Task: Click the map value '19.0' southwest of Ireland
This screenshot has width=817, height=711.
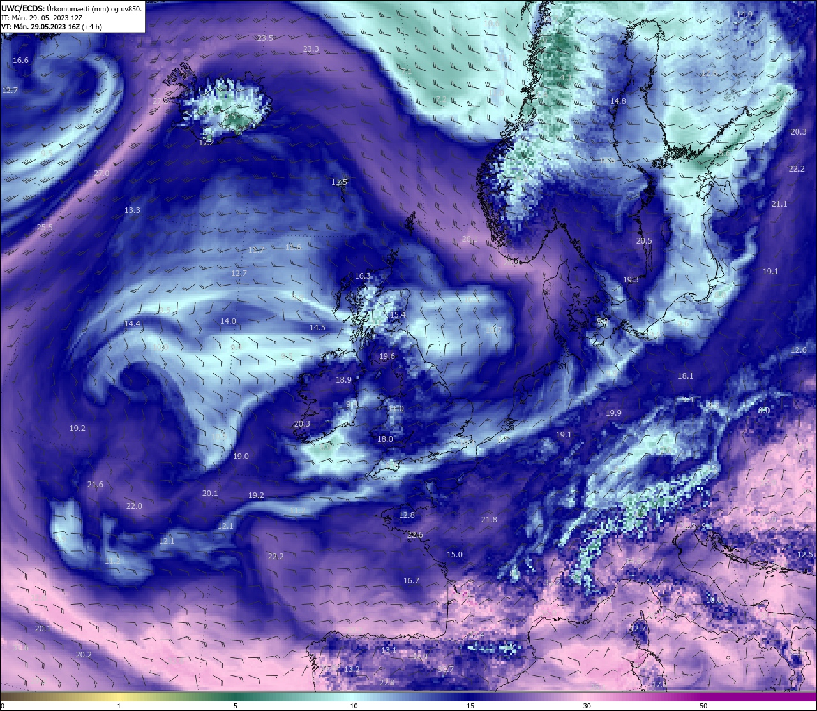Action: coord(241,457)
